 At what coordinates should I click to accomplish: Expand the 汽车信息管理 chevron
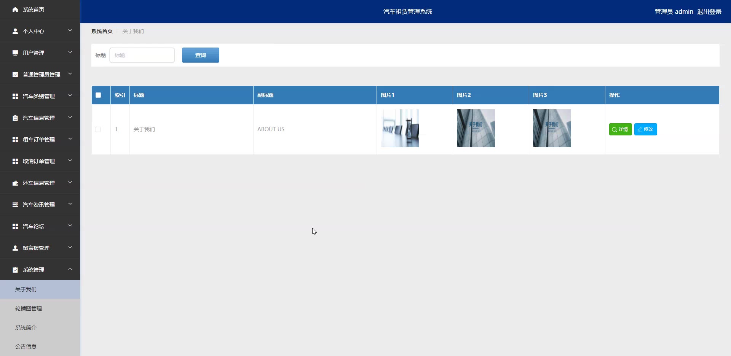point(70,117)
